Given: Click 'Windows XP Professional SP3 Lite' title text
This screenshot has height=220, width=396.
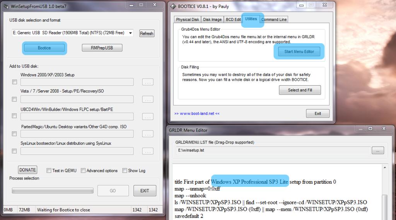Looking at the screenshot, I should click(x=249, y=182).
